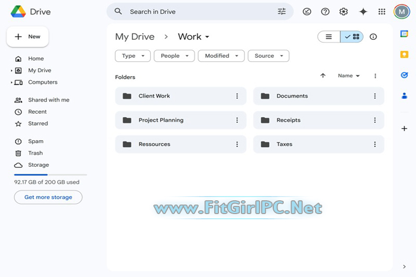The image size is (416, 277).
Task: Click the Help question mark icon
Action: click(x=325, y=12)
